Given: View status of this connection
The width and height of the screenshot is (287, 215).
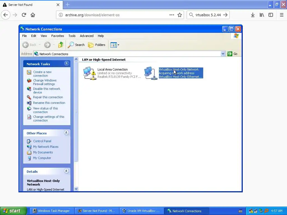Looking at the screenshot, I should (45, 110).
